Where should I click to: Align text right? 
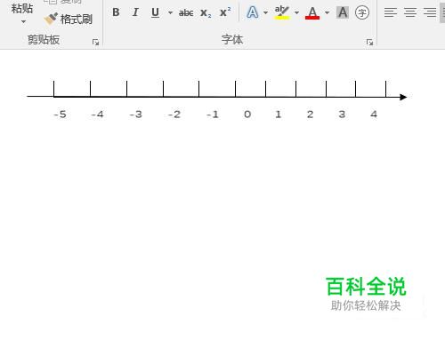[430, 12]
